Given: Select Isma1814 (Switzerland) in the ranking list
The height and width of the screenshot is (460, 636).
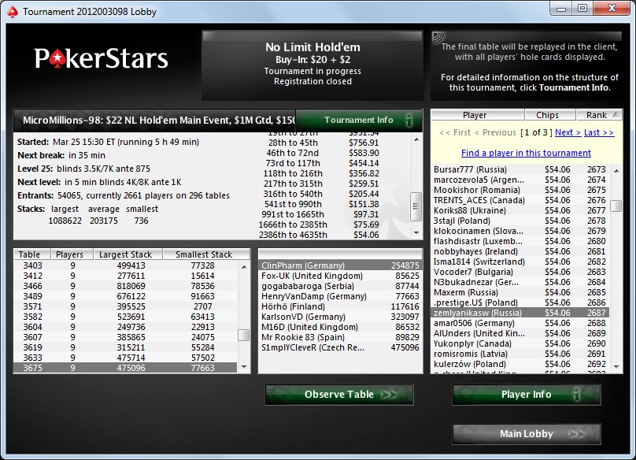Looking at the screenshot, I should 521,262.
